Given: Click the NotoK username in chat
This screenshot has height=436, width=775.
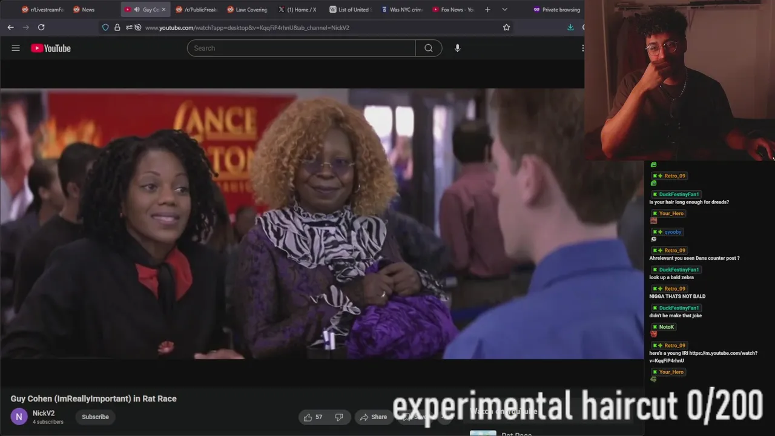Looking at the screenshot, I should click(667, 327).
